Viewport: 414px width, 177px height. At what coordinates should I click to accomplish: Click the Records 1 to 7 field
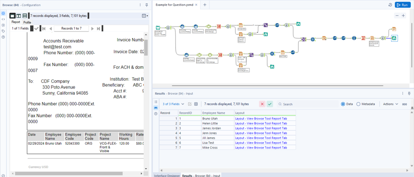pyautogui.click(x=71, y=29)
